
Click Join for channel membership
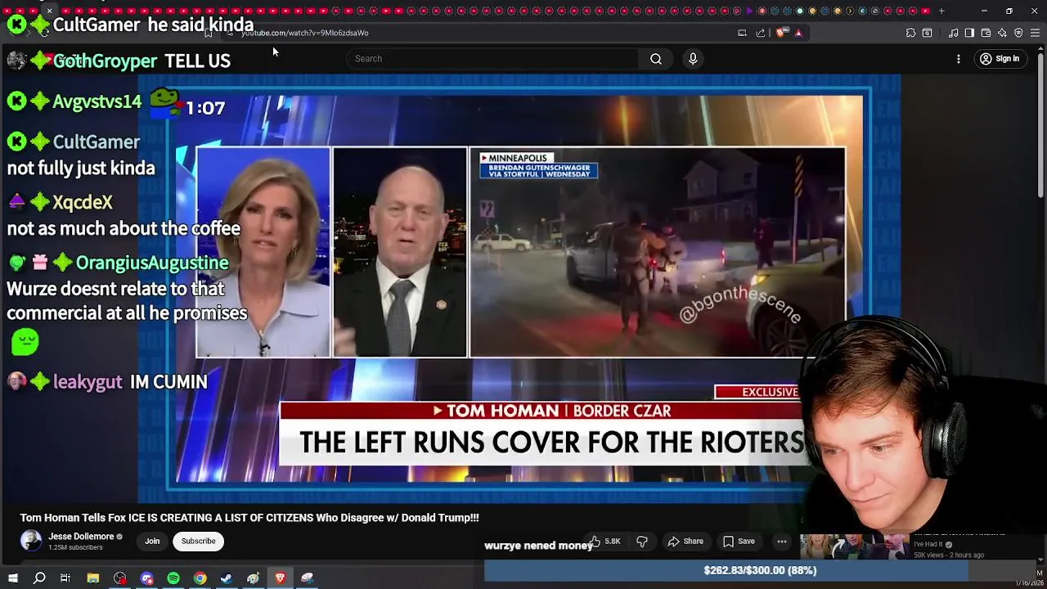point(152,542)
